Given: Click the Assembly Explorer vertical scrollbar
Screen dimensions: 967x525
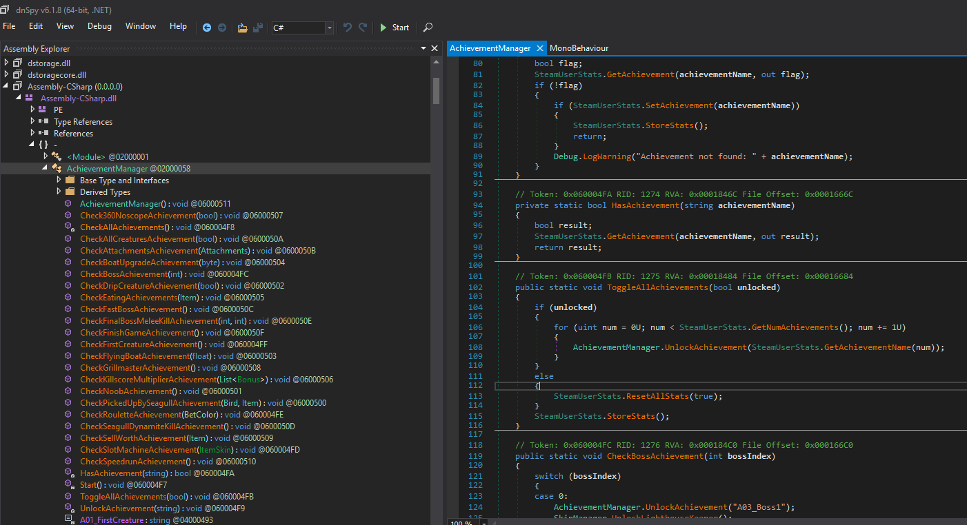Looking at the screenshot, I should tap(436, 289).
